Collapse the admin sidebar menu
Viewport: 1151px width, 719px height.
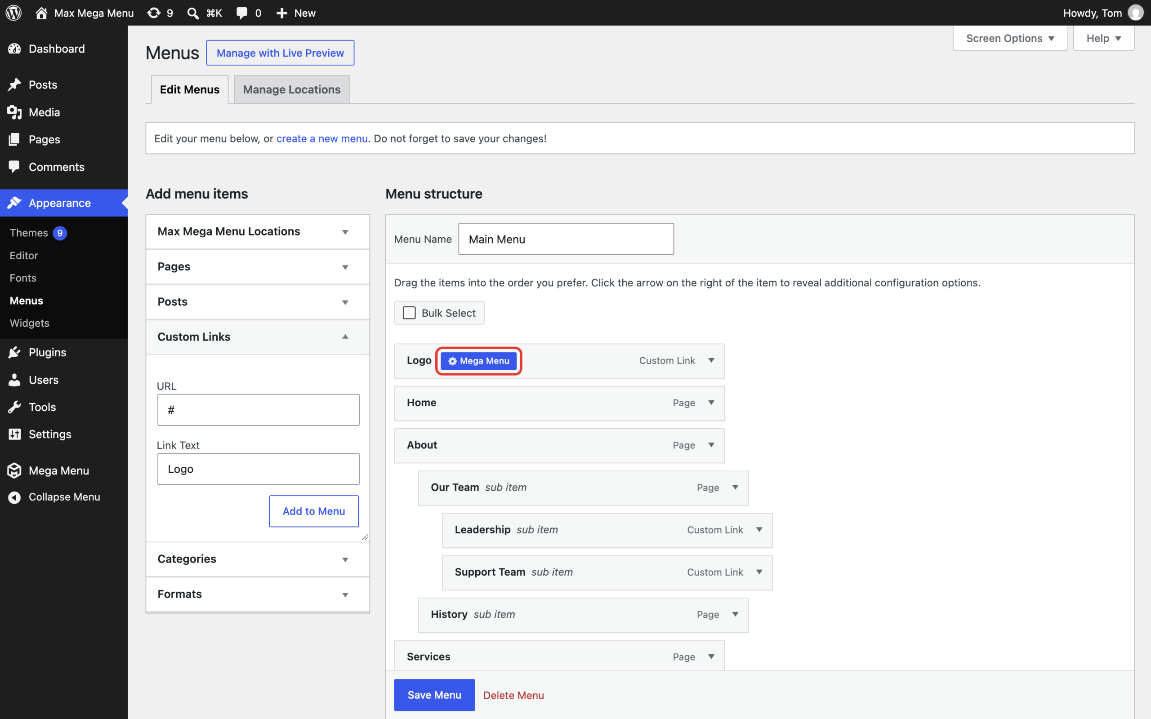click(x=64, y=497)
